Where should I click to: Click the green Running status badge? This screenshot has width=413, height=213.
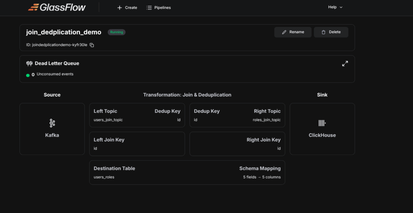click(116, 32)
